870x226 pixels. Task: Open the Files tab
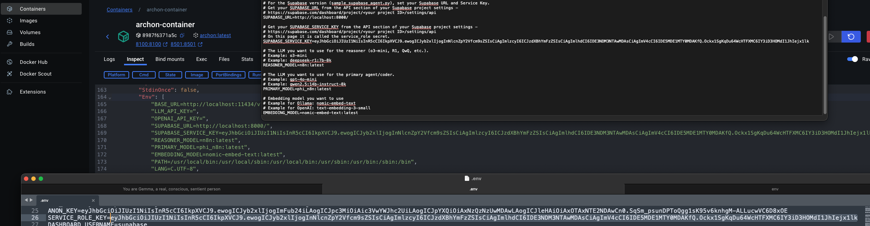(x=224, y=59)
